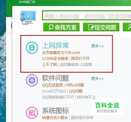Click the computer stethoscope diagnosis icon

pos(28,18)
